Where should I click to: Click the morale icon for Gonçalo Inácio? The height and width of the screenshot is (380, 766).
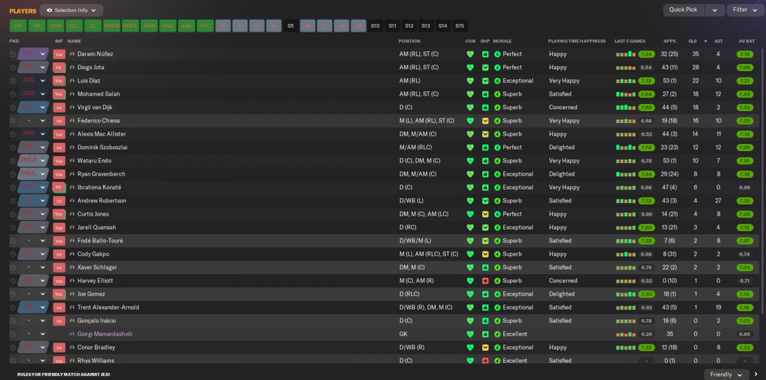tap(497, 321)
